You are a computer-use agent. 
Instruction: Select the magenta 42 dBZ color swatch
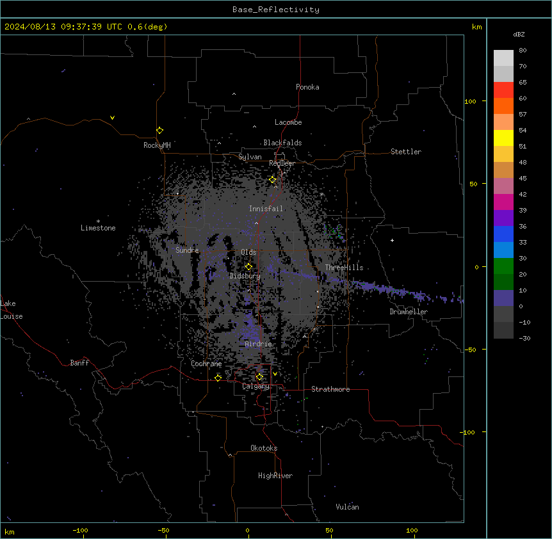click(503, 202)
